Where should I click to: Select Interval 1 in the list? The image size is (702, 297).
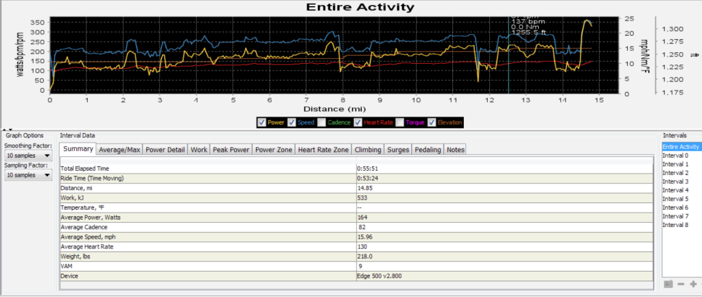click(x=676, y=164)
